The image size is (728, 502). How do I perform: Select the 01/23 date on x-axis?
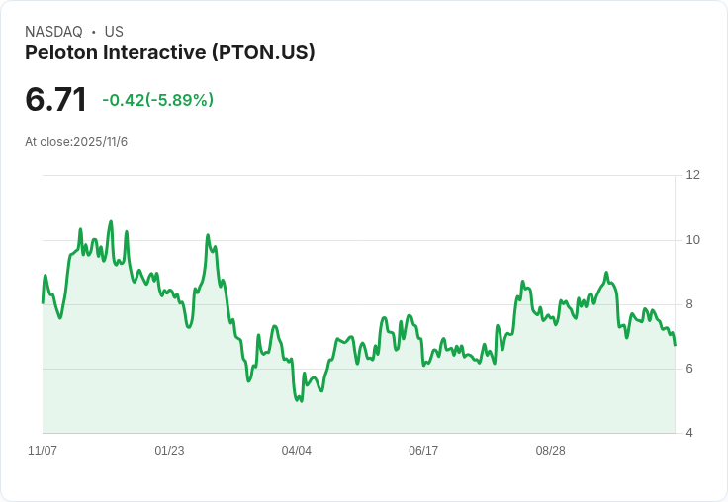coord(169,451)
